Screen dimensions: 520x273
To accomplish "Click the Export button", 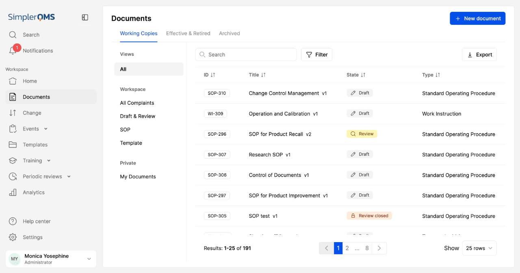I will (x=479, y=54).
